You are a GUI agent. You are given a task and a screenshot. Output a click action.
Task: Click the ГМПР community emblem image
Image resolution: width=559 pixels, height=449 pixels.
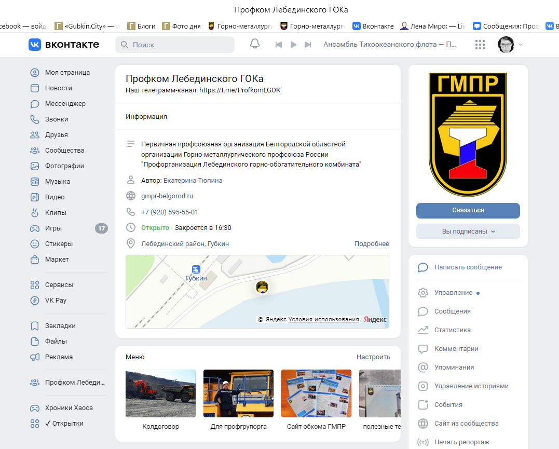point(468,134)
